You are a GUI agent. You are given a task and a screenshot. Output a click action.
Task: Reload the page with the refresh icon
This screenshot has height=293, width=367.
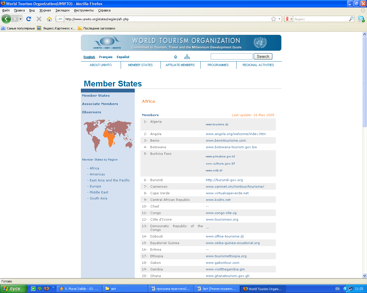click(29, 19)
